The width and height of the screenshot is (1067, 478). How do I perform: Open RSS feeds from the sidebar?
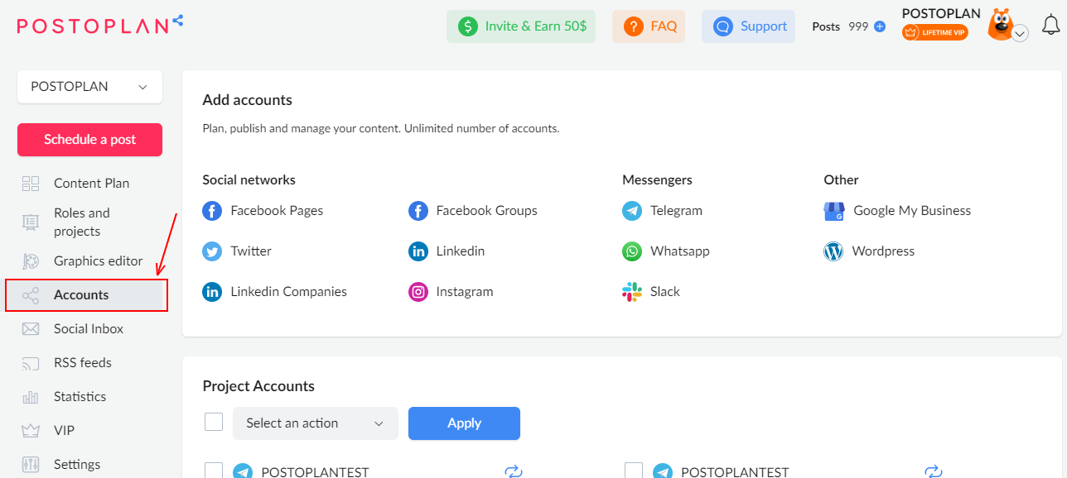[x=83, y=363]
